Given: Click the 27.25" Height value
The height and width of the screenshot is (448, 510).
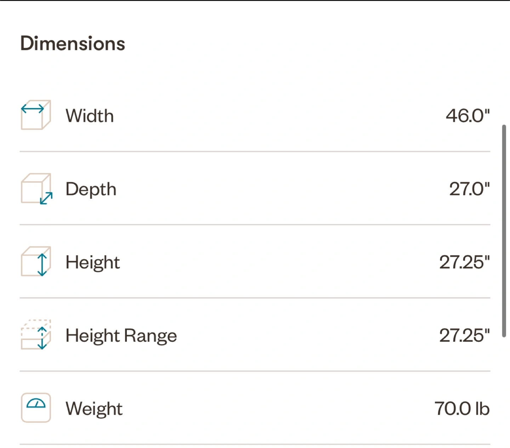Looking at the screenshot, I should (465, 262).
